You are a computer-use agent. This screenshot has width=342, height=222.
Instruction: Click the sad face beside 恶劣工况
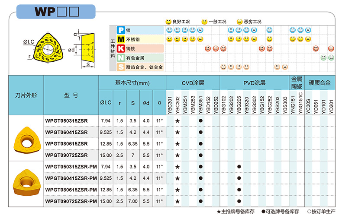239,22
